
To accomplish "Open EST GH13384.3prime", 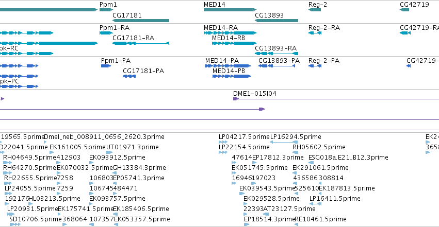I will click(x=139, y=168).
